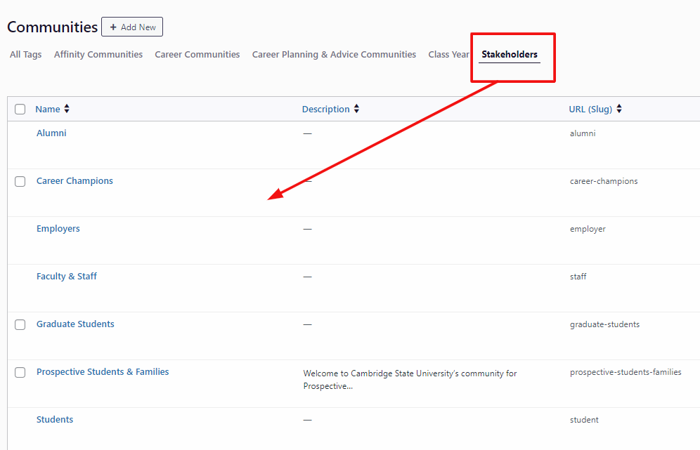
Task: Toggle the select-all checkbox in the header
Action: coord(20,109)
